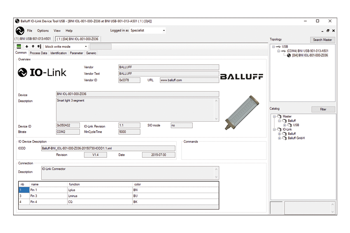Click the Balluff GmbH folder icon
This screenshot has width=350, height=233.
[285, 138]
